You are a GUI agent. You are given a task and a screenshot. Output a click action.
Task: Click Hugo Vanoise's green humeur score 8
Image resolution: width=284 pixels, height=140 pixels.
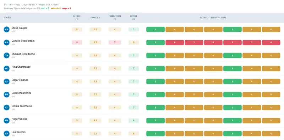tap(134, 120)
